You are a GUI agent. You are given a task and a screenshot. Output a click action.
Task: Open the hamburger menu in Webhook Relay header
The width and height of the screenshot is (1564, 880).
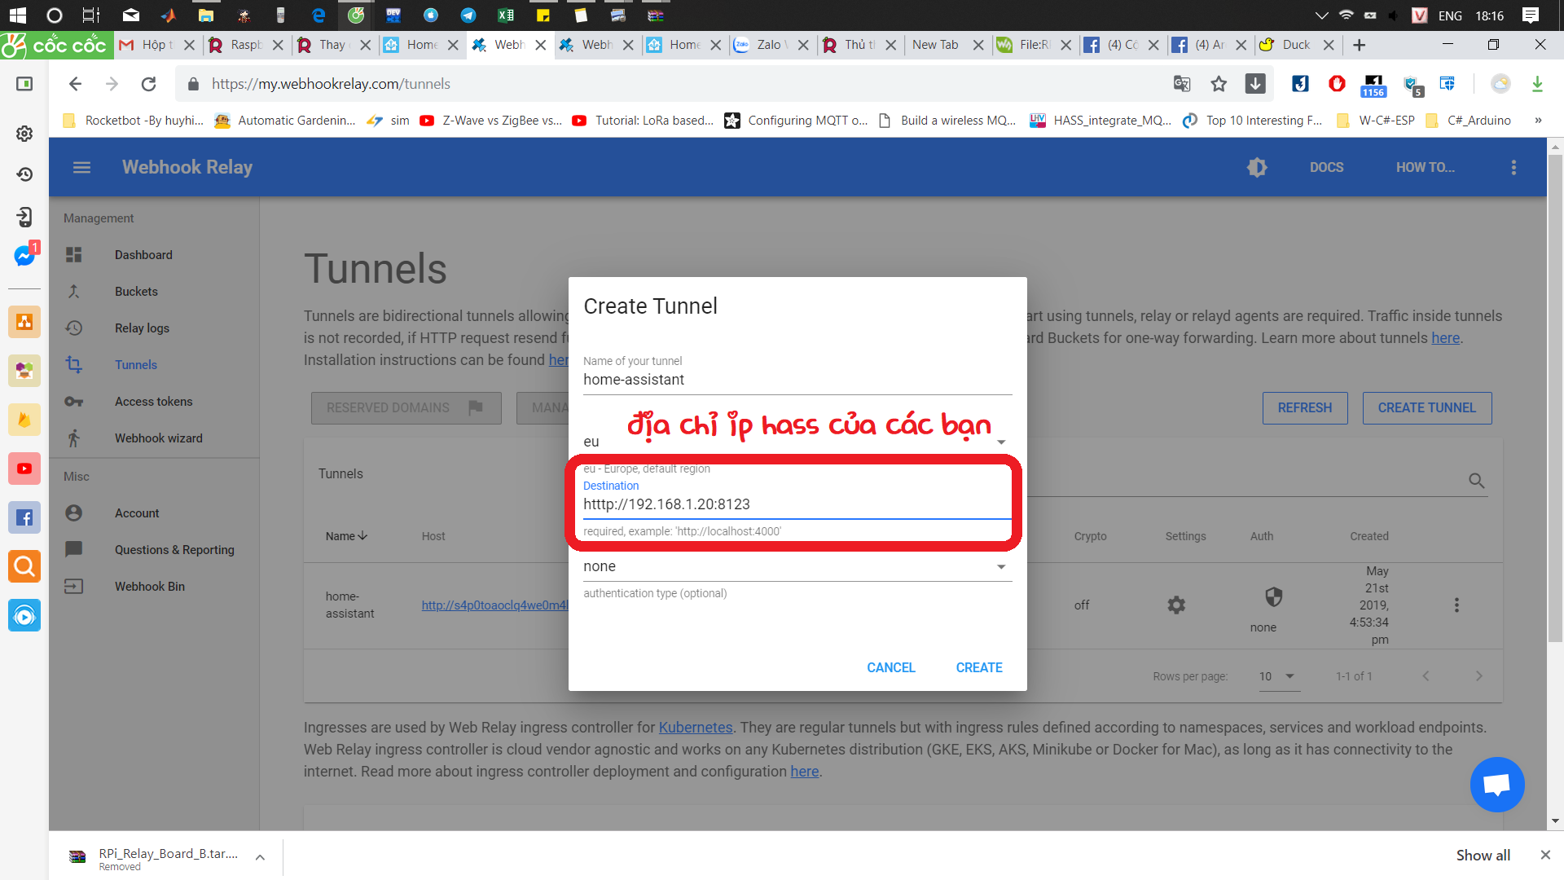click(x=81, y=167)
